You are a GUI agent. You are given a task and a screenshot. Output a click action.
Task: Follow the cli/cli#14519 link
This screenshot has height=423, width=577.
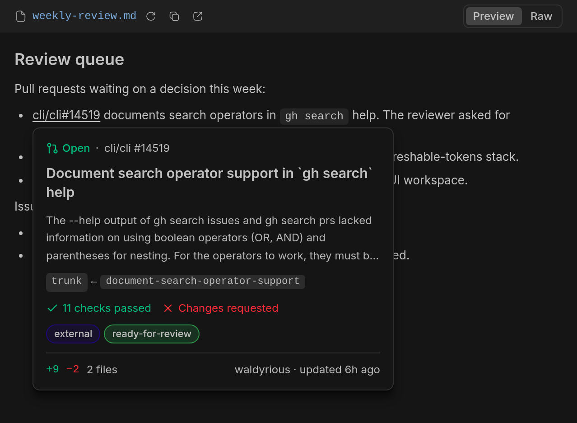point(66,115)
